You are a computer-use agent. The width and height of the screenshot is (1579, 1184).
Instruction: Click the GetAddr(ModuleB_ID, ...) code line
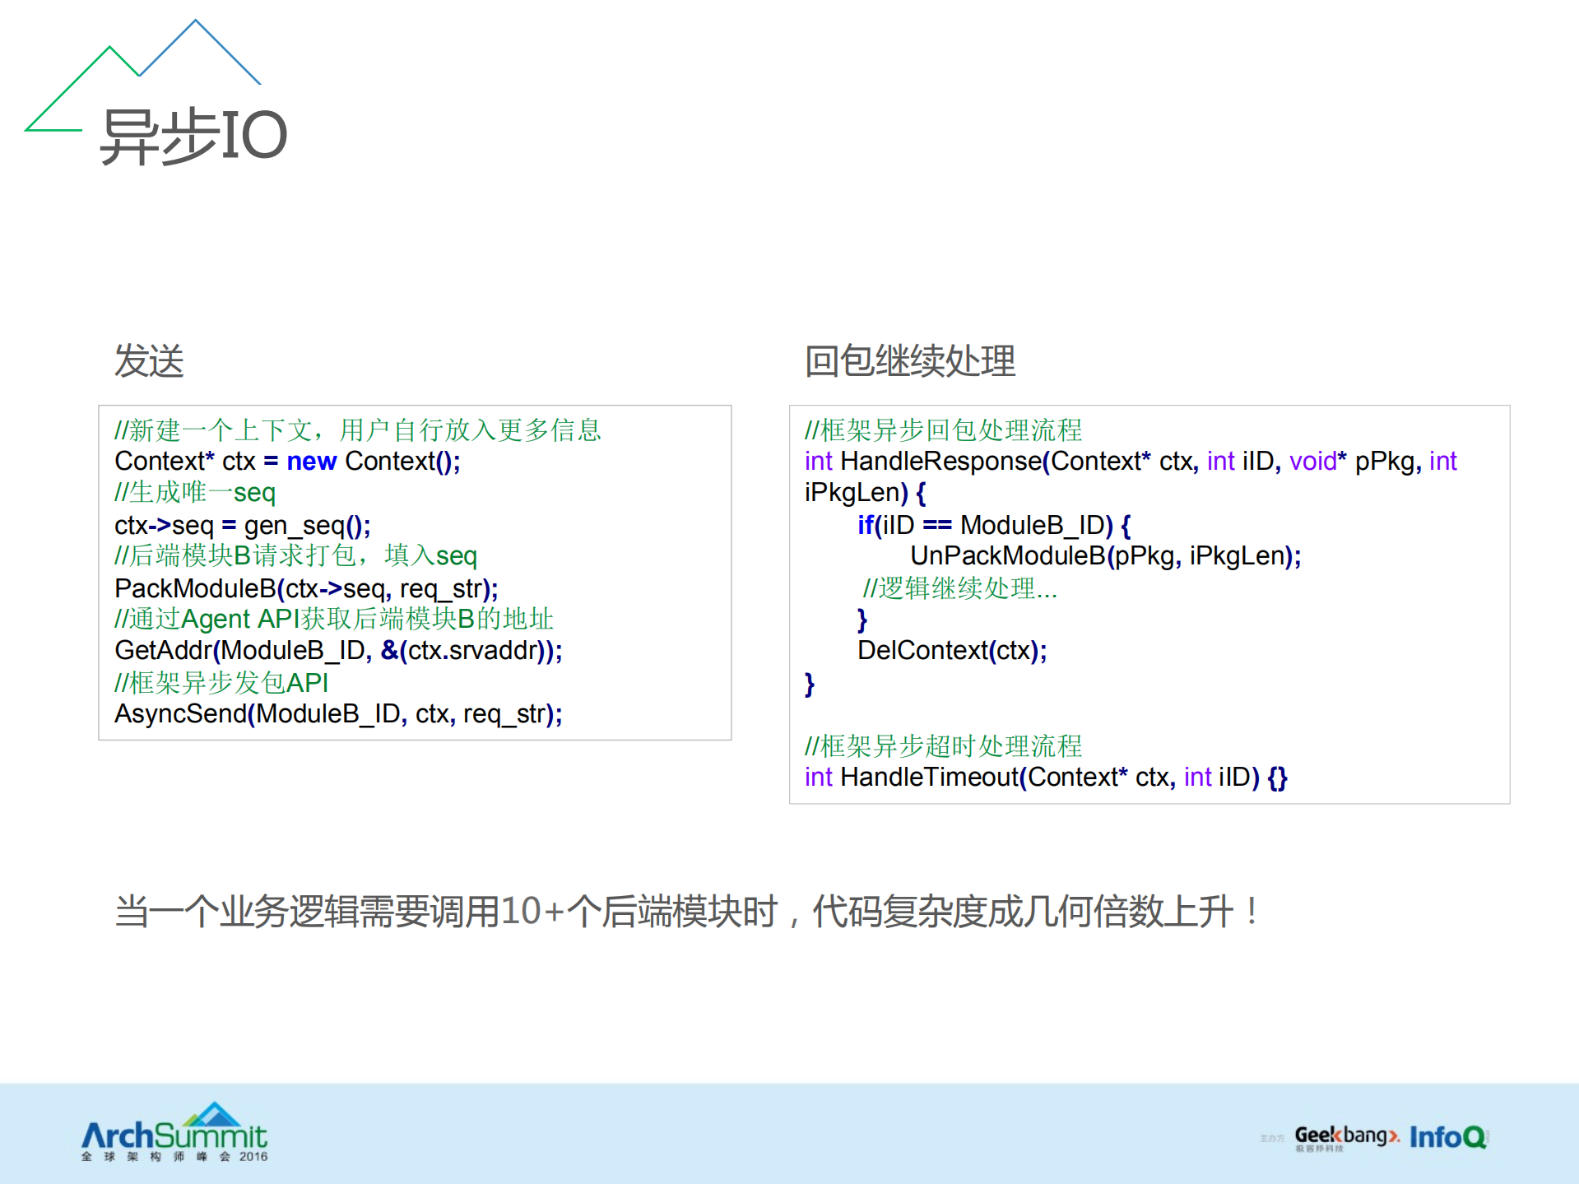tap(338, 651)
